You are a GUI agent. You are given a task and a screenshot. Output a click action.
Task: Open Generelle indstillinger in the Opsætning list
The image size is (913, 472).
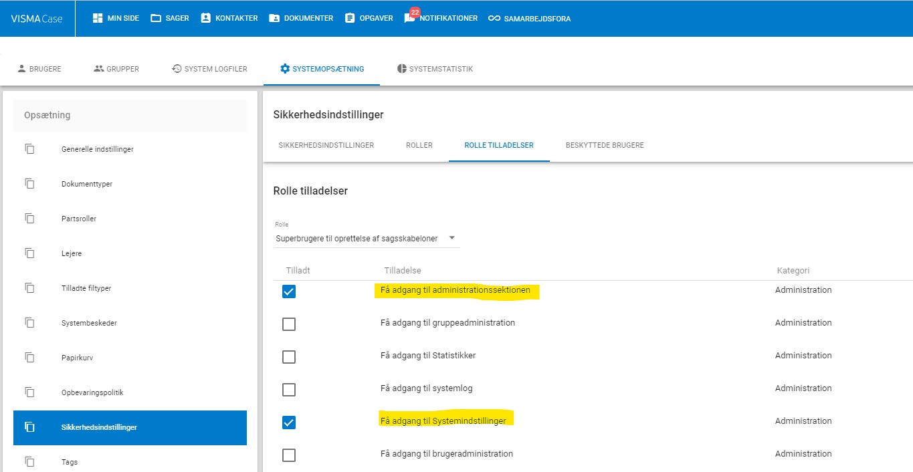(x=130, y=149)
